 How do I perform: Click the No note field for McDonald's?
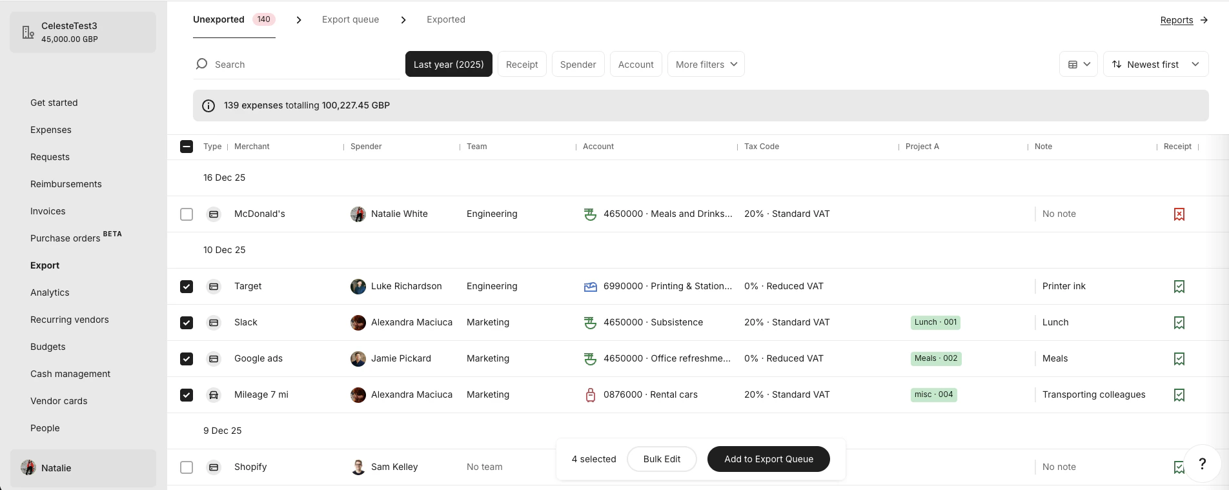tap(1059, 214)
